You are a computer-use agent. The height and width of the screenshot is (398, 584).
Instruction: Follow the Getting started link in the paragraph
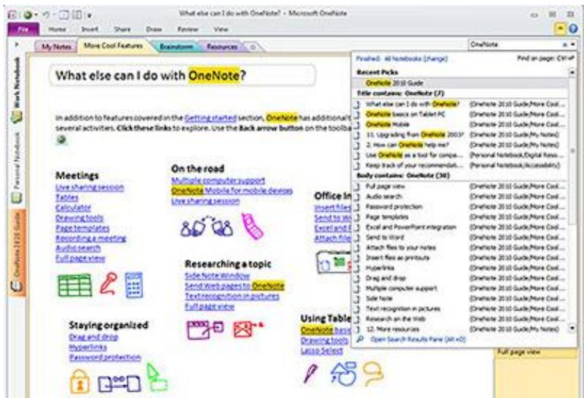pyautogui.click(x=211, y=118)
